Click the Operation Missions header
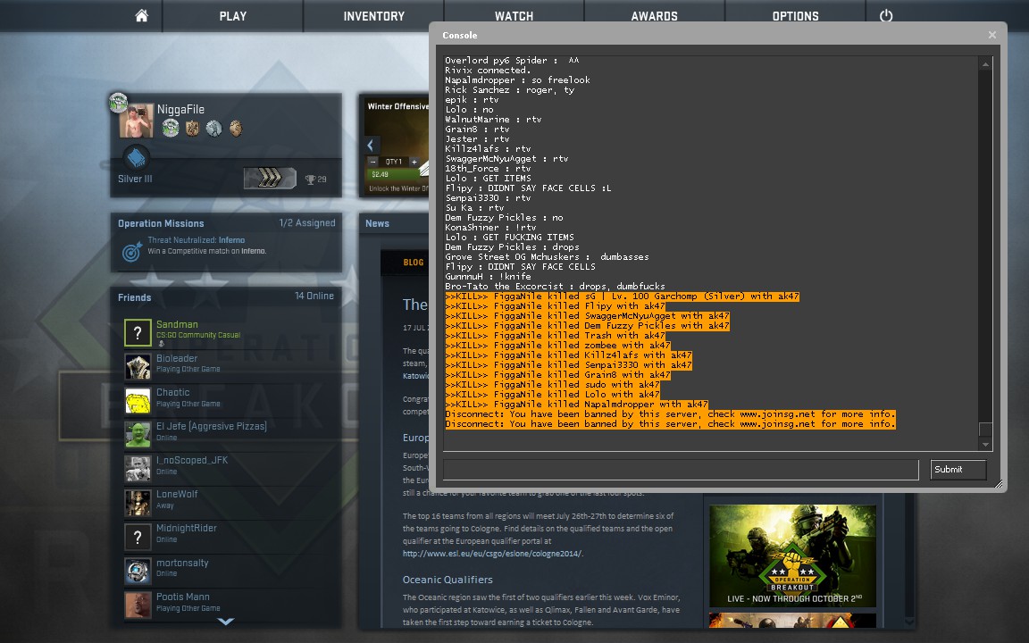Image resolution: width=1029 pixels, height=643 pixels. [x=161, y=223]
